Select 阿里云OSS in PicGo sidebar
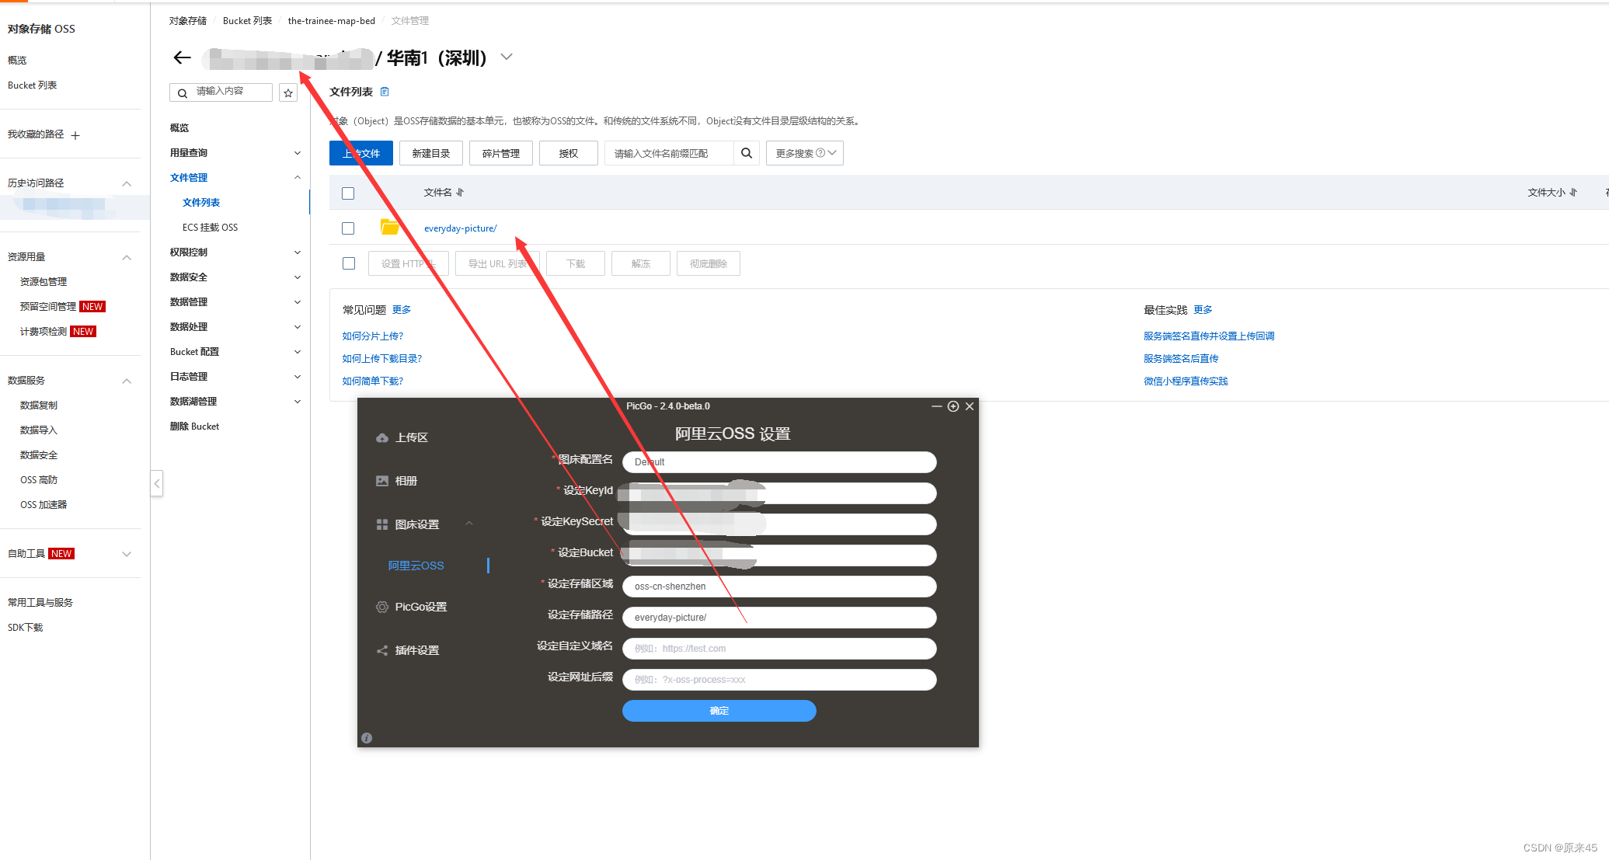Image resolution: width=1609 pixels, height=860 pixels. [x=416, y=566]
